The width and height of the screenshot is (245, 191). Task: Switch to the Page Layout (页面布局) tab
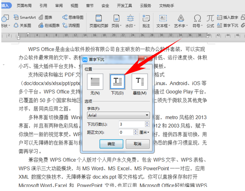pos(25,6)
